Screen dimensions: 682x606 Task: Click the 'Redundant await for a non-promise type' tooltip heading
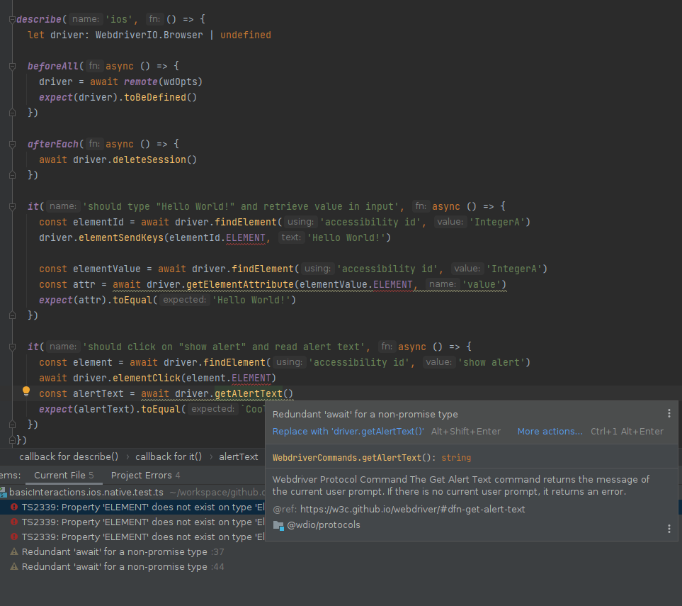(365, 415)
